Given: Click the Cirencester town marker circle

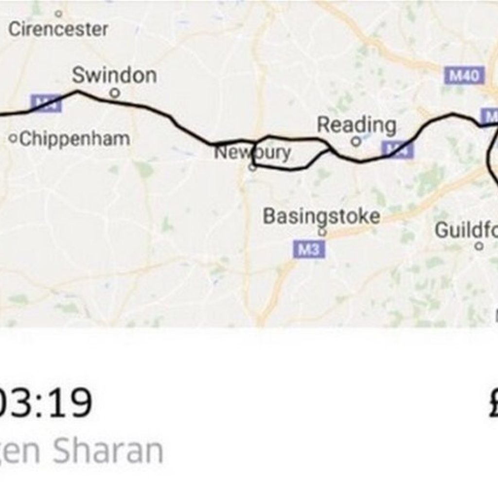Looking at the screenshot, I should 59,14.
